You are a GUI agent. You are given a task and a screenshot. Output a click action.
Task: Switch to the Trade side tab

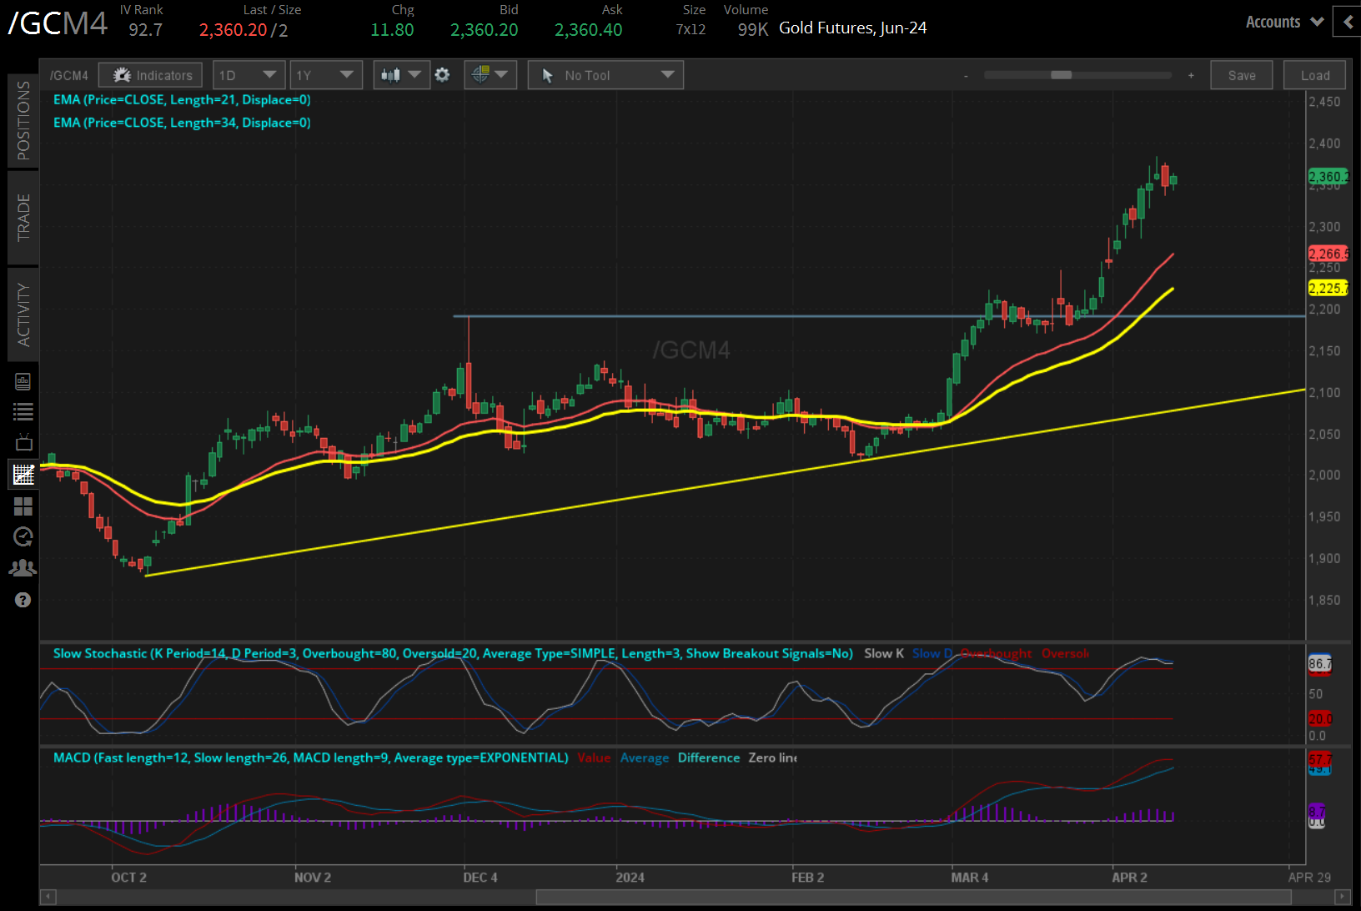(23, 217)
